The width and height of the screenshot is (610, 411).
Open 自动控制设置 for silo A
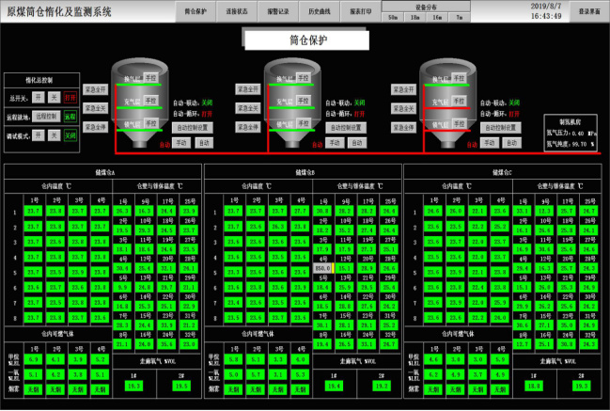[194, 127]
